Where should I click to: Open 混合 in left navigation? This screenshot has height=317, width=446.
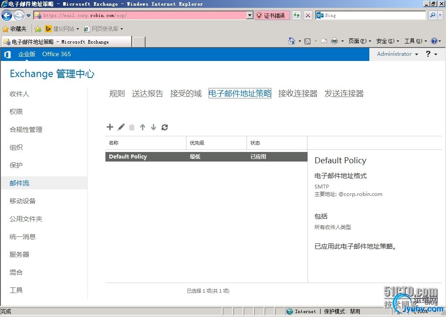pyautogui.click(x=16, y=272)
